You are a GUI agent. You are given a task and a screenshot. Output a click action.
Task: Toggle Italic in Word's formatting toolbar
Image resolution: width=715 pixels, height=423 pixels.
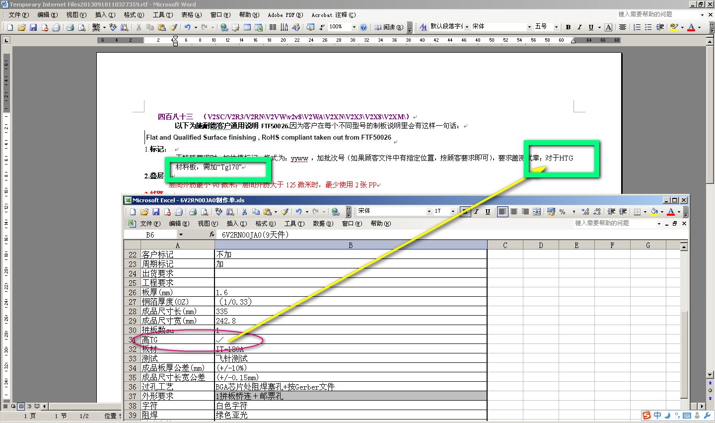(579, 27)
